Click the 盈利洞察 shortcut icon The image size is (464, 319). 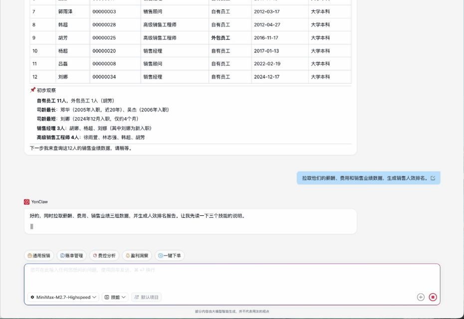[x=128, y=256]
